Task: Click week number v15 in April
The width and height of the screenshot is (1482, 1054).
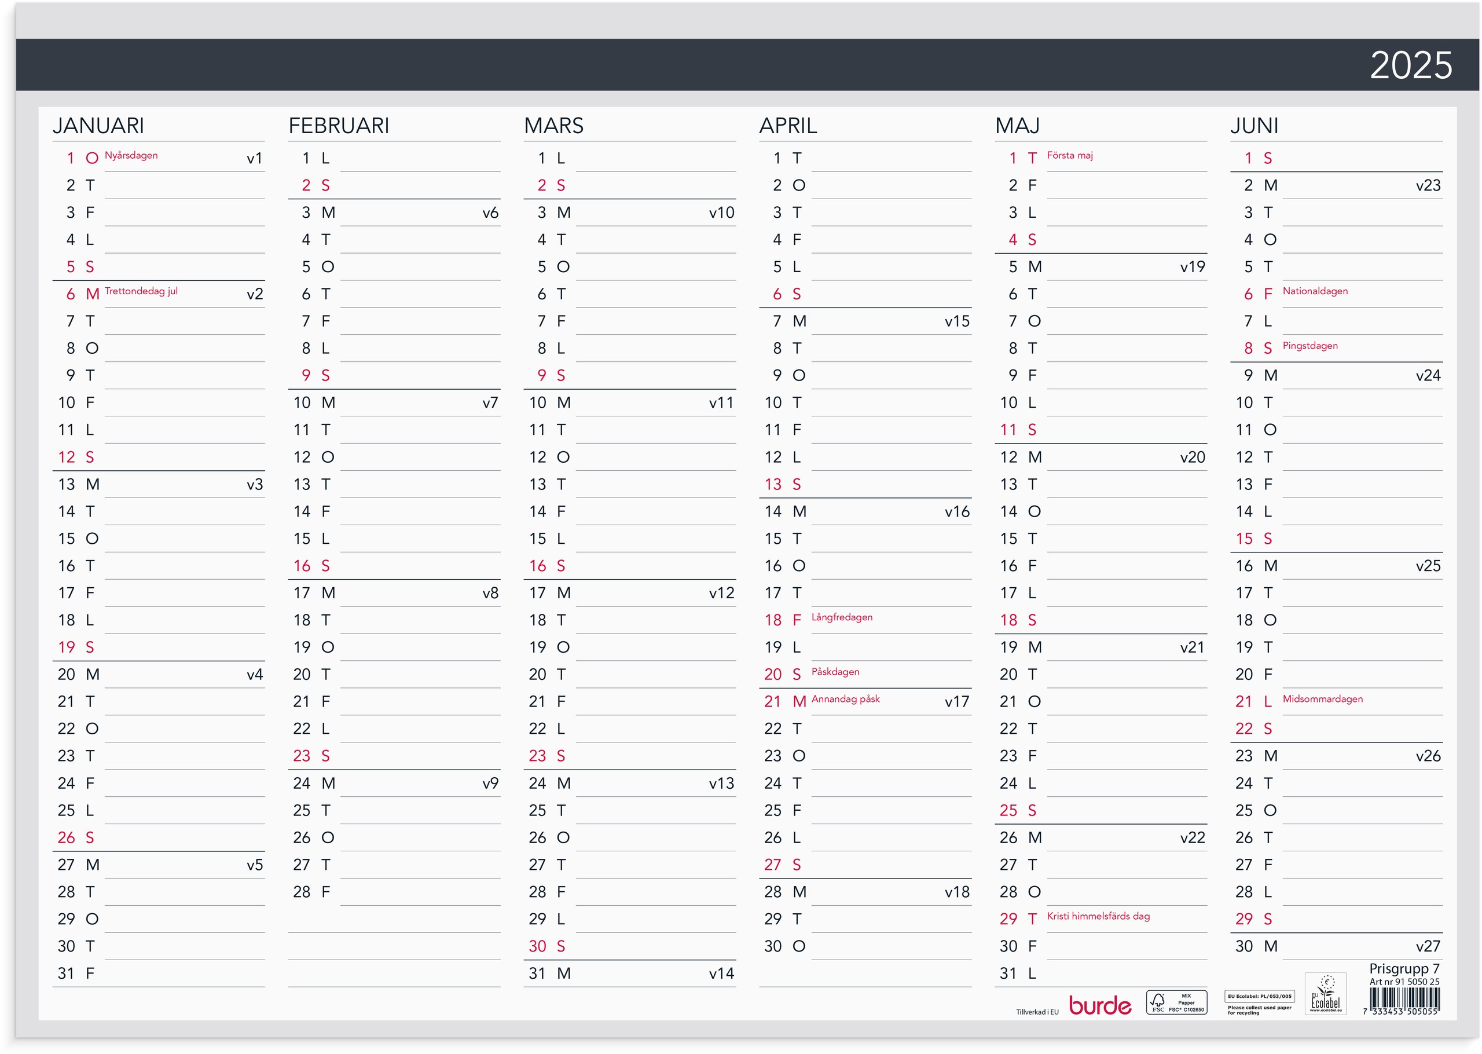Action: click(x=957, y=321)
